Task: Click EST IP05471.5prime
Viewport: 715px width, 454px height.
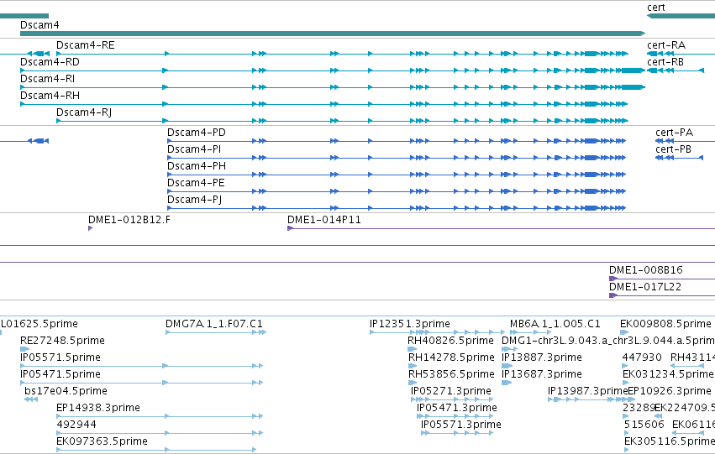Action: click(x=60, y=374)
